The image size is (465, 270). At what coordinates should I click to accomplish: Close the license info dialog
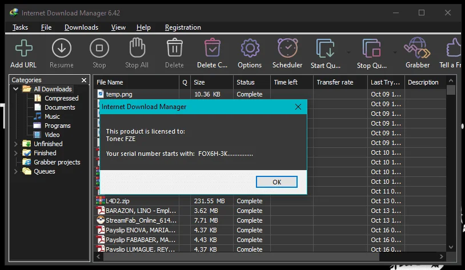298,107
